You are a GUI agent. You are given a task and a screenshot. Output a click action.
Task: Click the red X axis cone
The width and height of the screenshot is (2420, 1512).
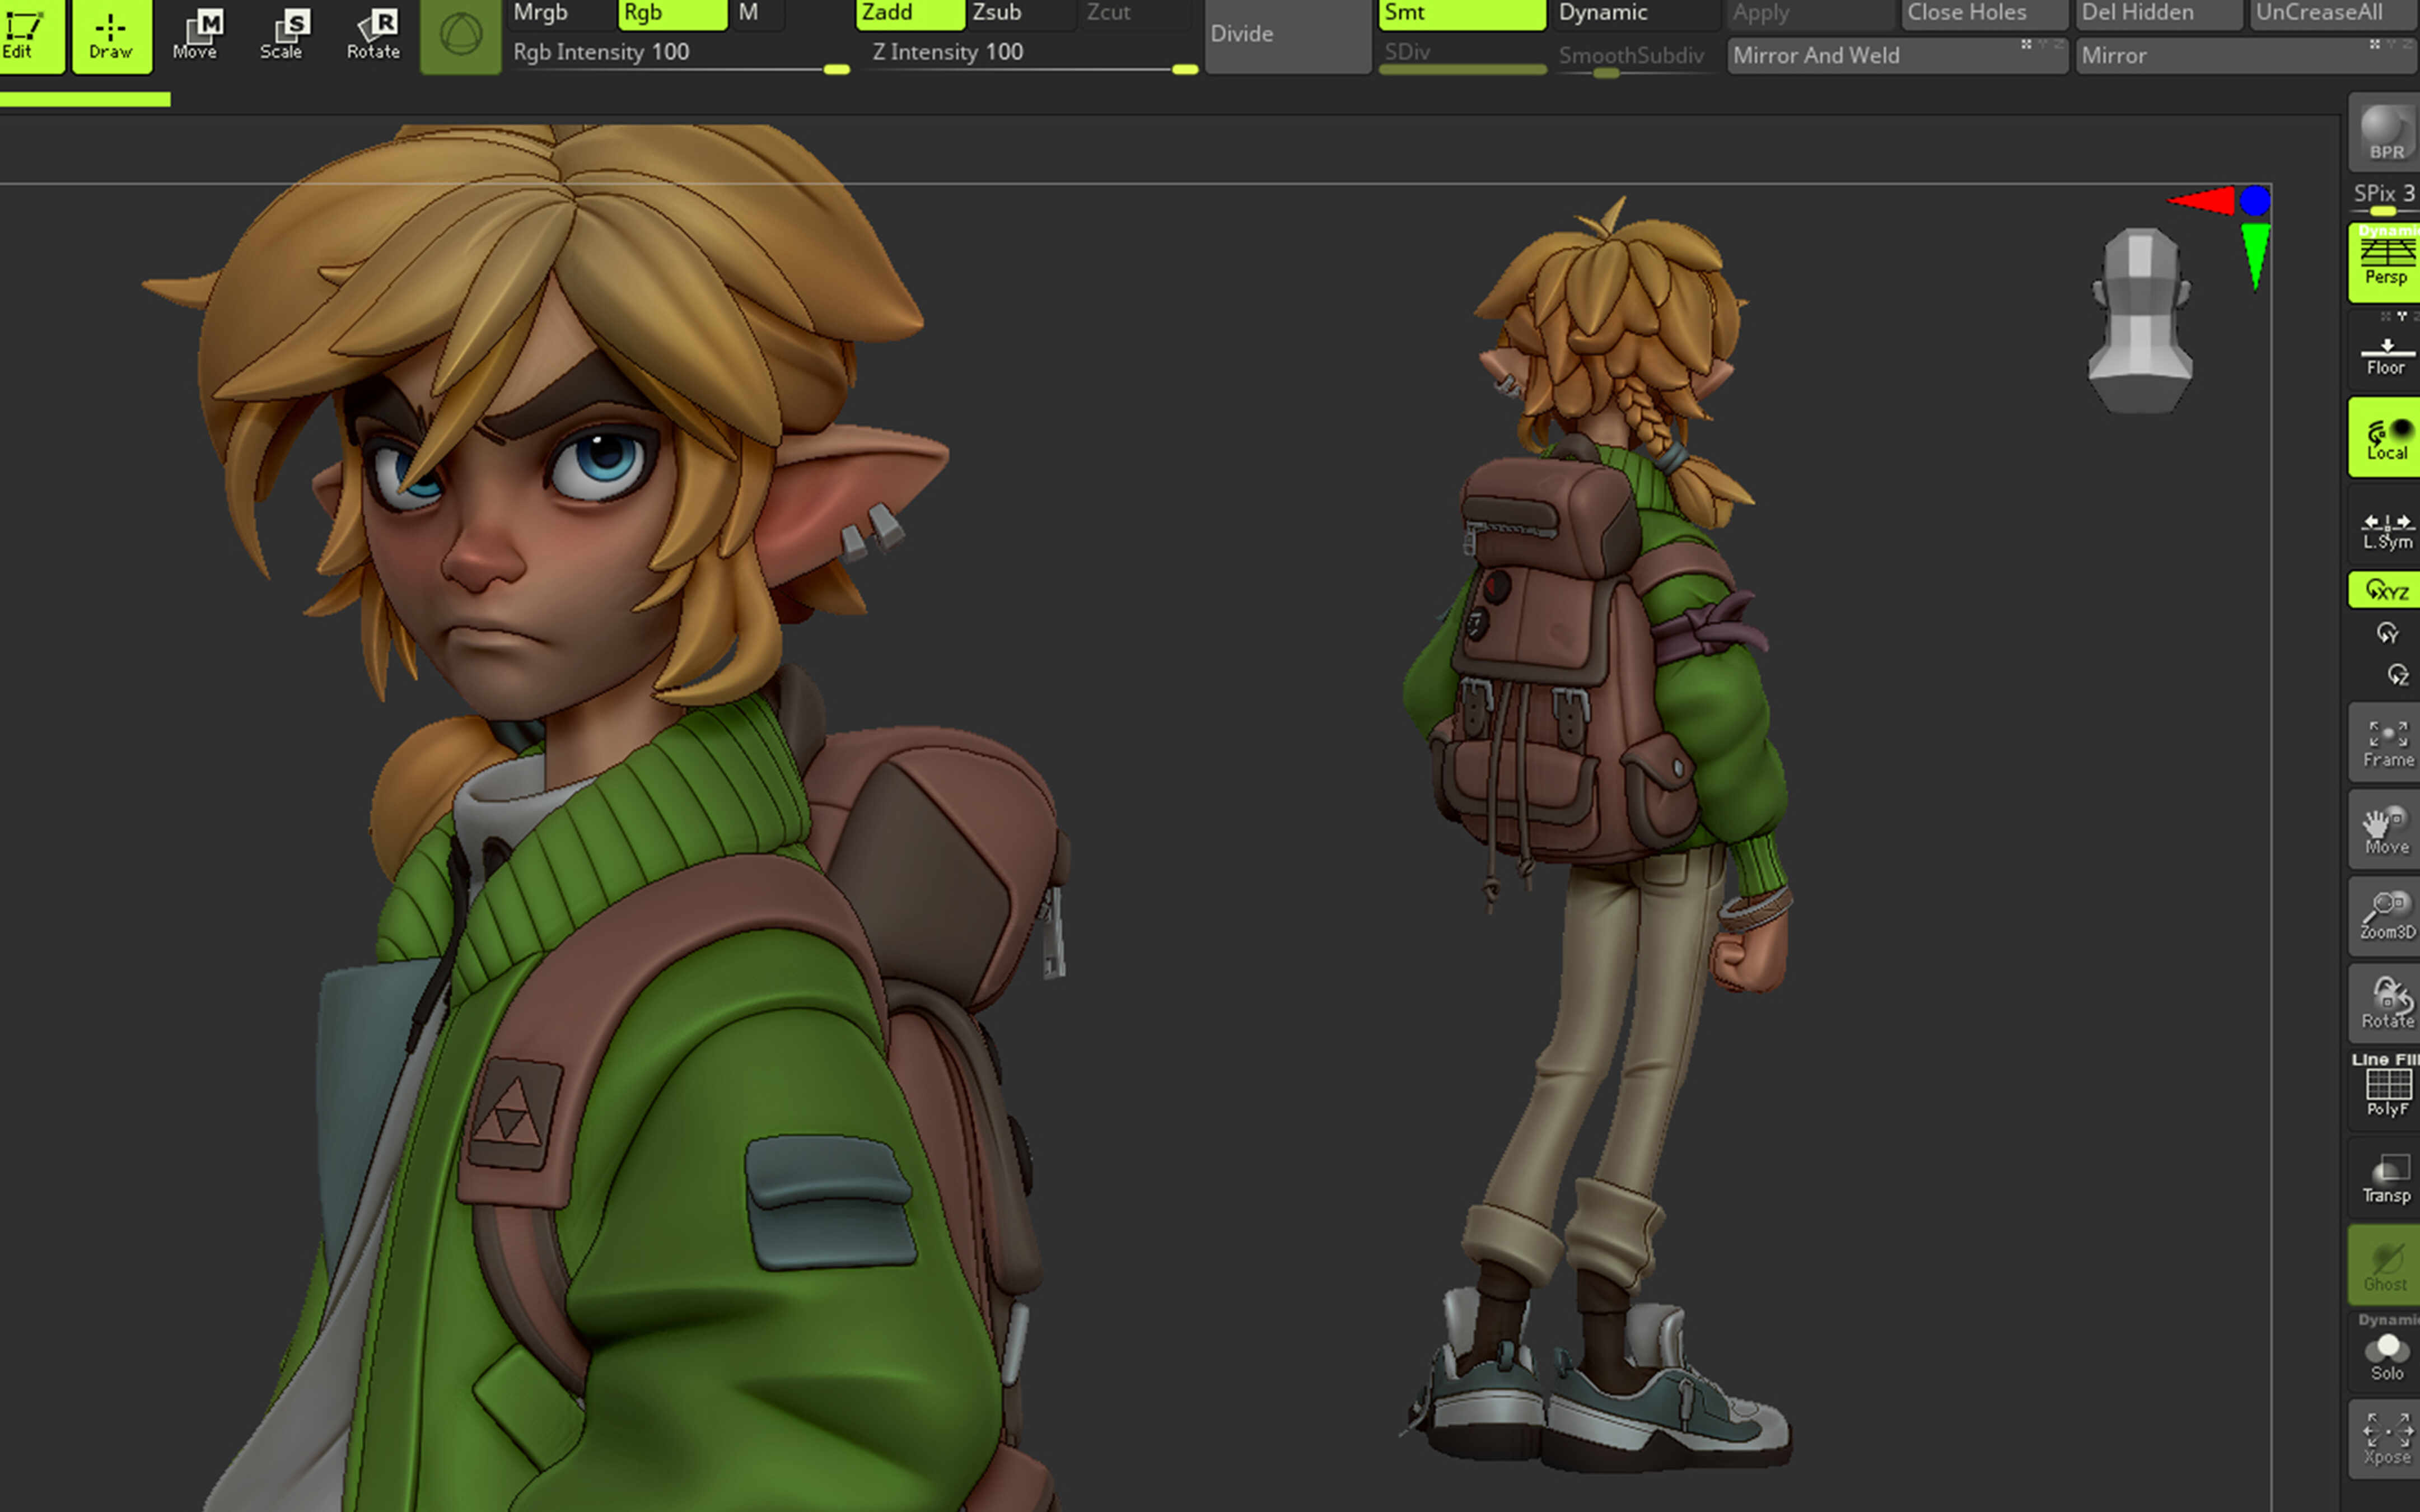click(2201, 201)
